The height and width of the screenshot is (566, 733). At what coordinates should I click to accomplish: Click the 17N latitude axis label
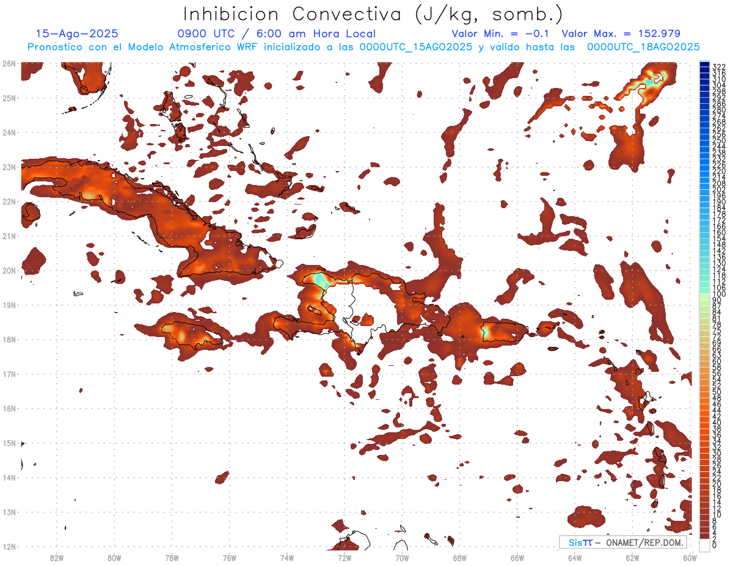coord(9,374)
